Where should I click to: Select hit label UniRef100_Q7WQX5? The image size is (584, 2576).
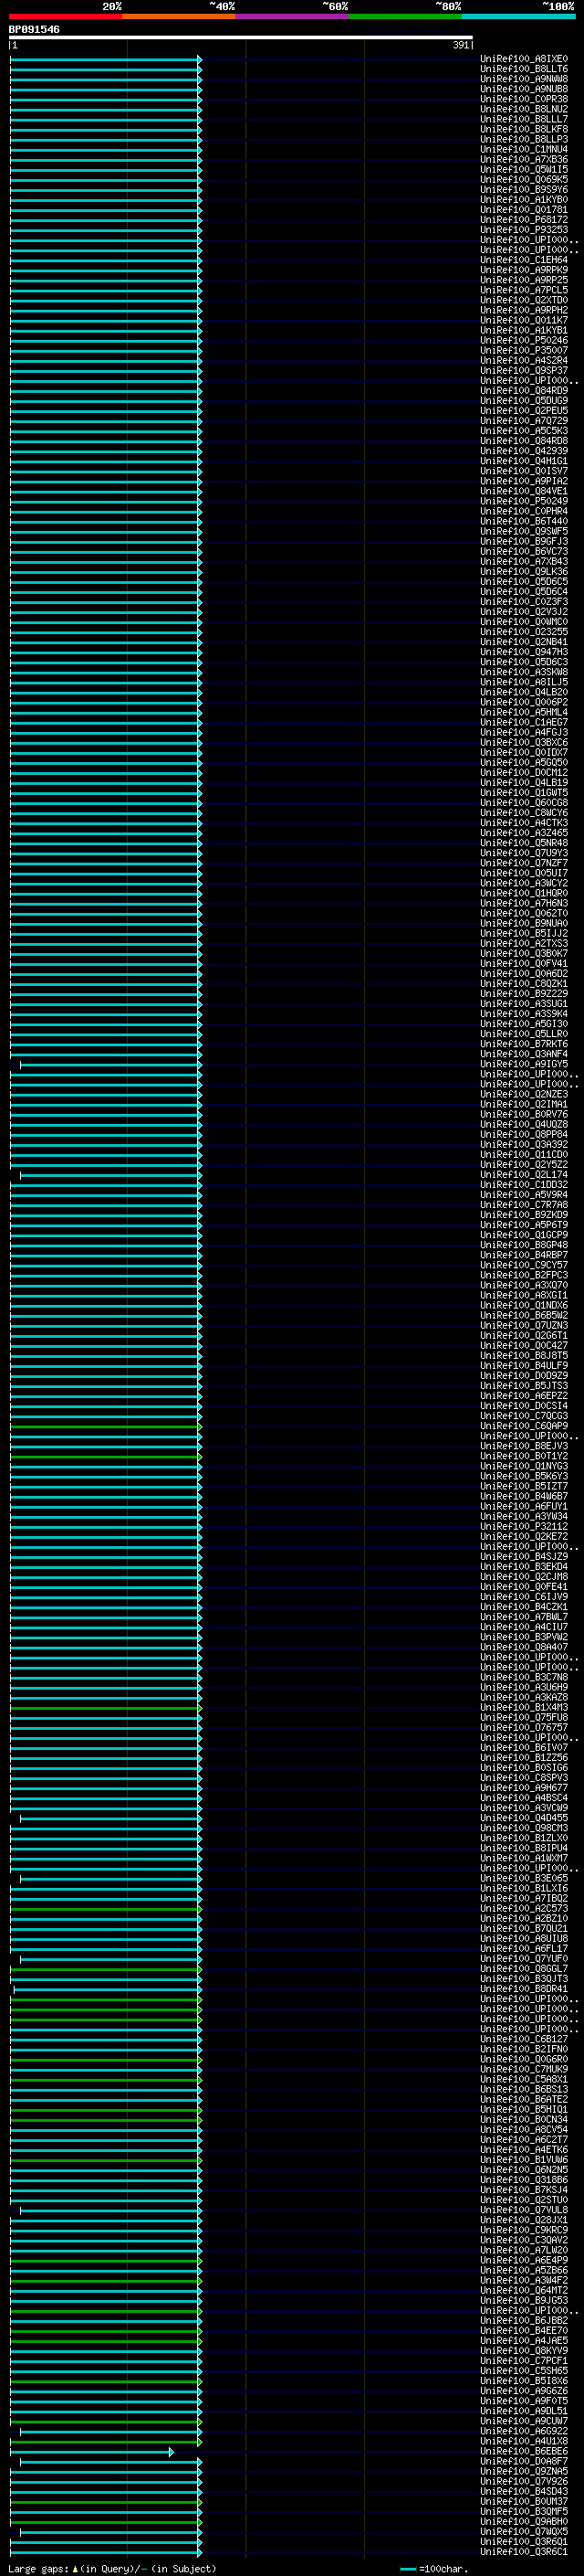pyautogui.click(x=523, y=2531)
